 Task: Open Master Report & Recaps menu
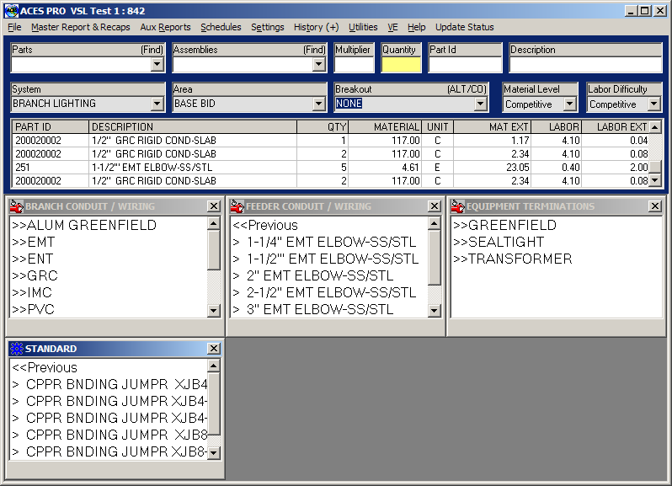pos(81,27)
